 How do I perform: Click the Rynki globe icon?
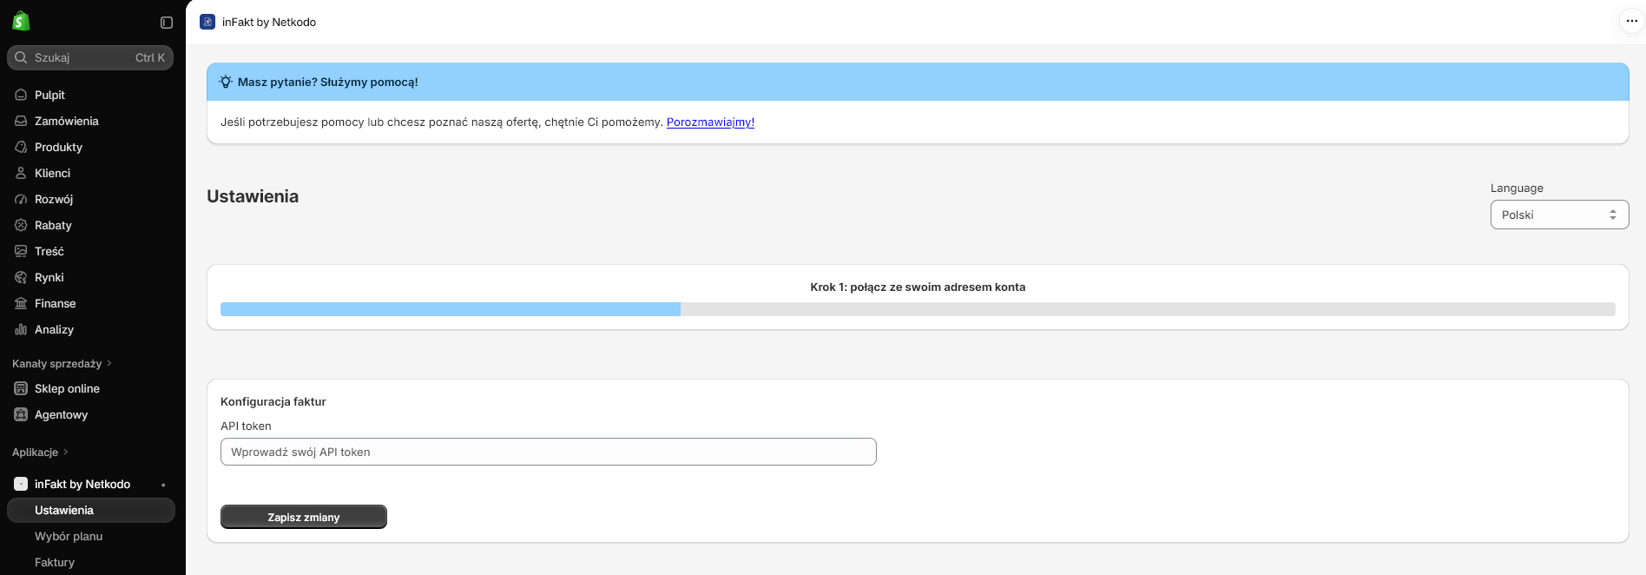21,277
